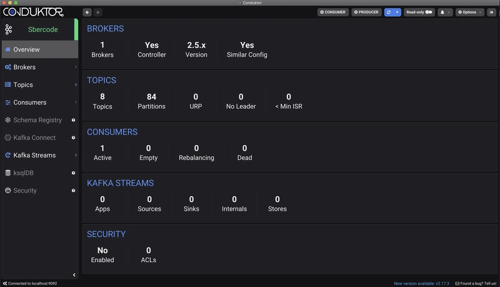This screenshot has width=500, height=287.
Task: Open Security in sidebar
Action: coord(39,190)
